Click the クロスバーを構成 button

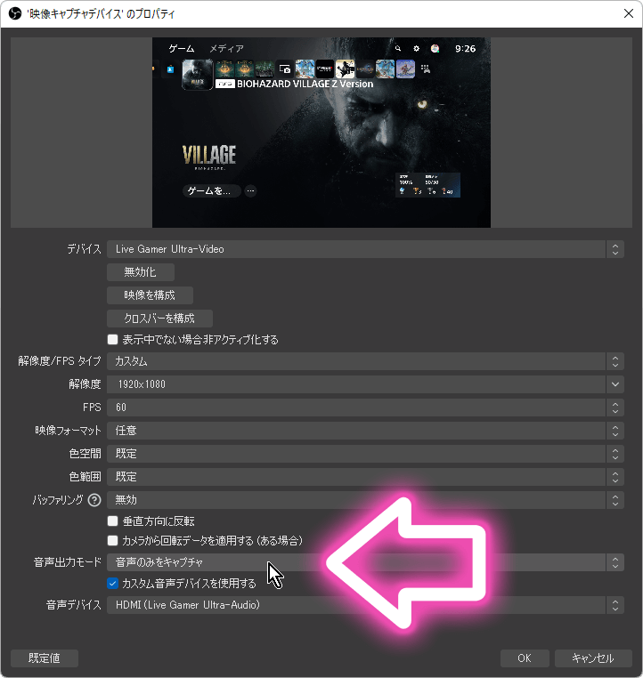[x=159, y=319]
